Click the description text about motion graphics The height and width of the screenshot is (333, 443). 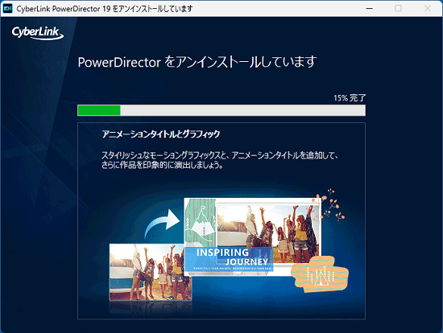tap(220, 160)
